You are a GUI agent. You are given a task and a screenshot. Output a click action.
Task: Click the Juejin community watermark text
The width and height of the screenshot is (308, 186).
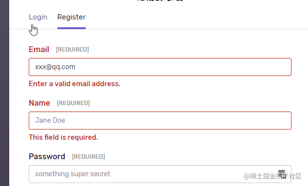pyautogui.click(x=272, y=176)
